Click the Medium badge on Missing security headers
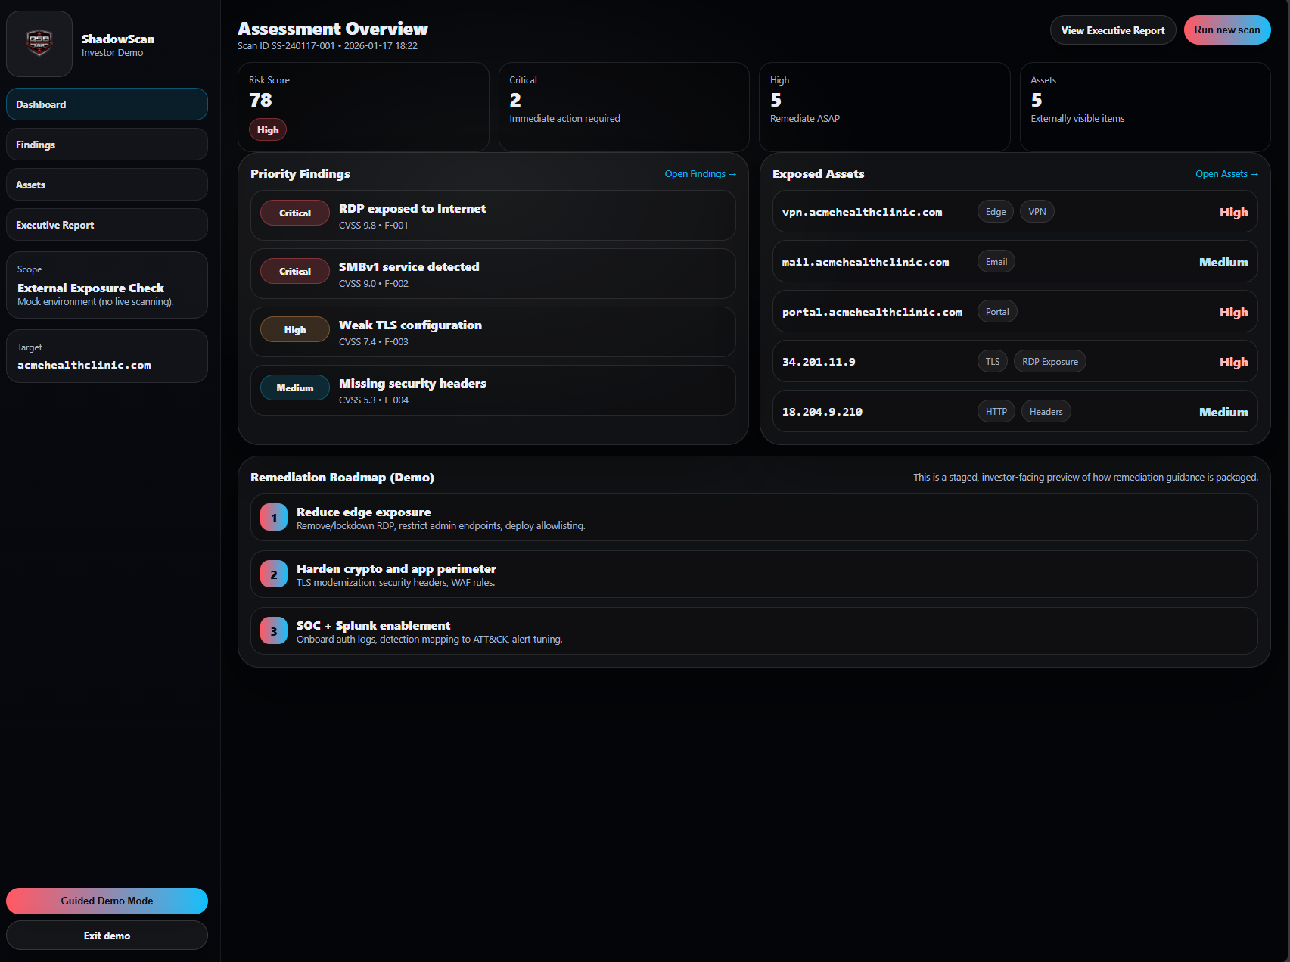Screen dimensions: 1290x962 pyautogui.click(x=294, y=388)
